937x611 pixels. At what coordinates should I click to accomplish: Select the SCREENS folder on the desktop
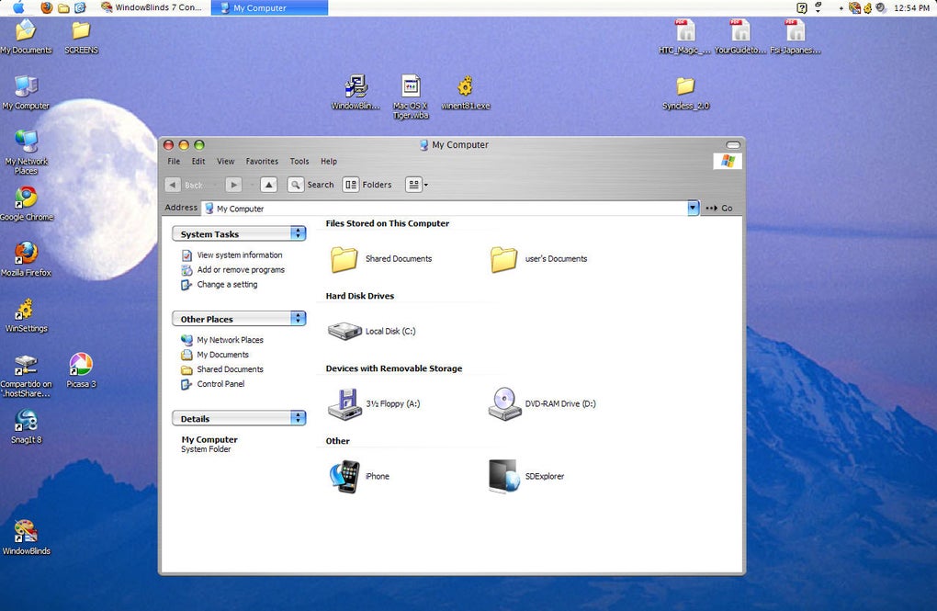[x=81, y=37]
